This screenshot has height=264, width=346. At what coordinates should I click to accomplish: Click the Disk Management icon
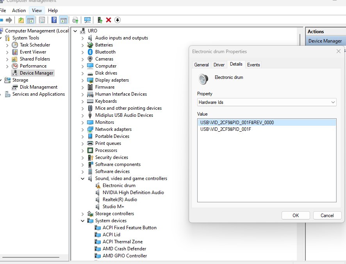point(15,87)
